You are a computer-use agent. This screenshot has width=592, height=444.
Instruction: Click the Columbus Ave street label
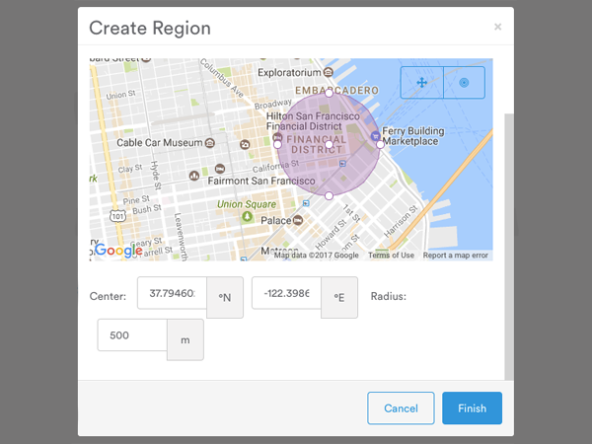coord(222,78)
